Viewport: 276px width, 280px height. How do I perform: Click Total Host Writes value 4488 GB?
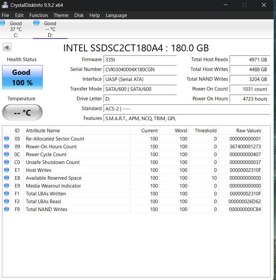[x=250, y=69]
